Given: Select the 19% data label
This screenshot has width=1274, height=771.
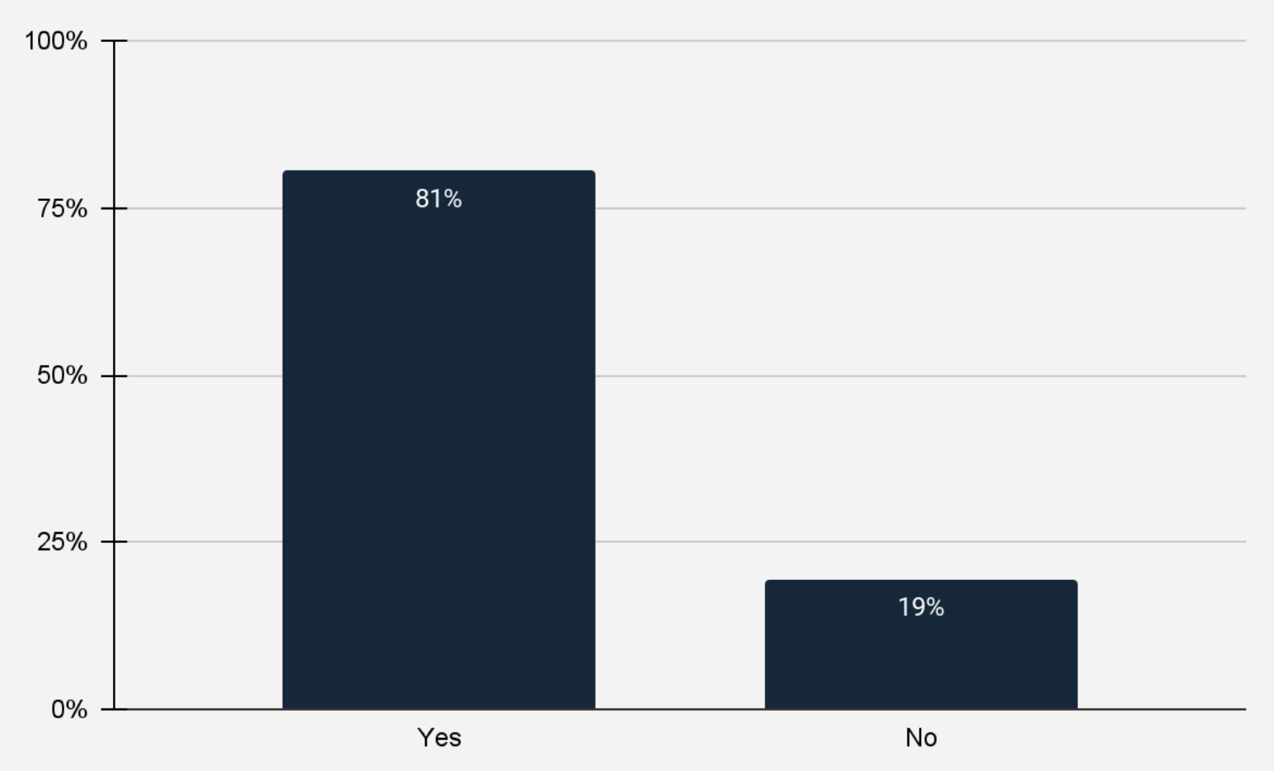Looking at the screenshot, I should click(x=920, y=607).
